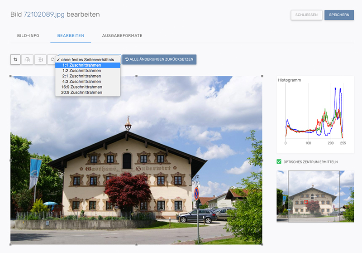The height and width of the screenshot is (253, 362).
Task: Select the crop tool icon
Action: [15, 59]
